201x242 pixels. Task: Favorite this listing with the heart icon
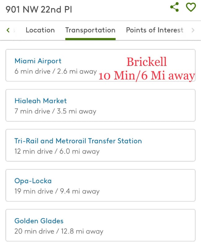(191, 7)
